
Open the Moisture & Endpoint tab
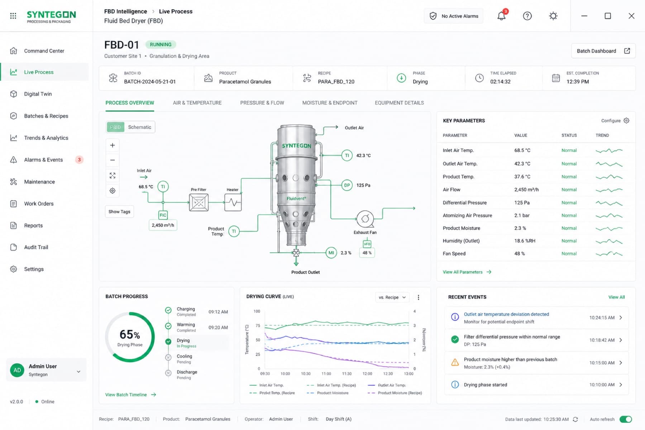(330, 103)
